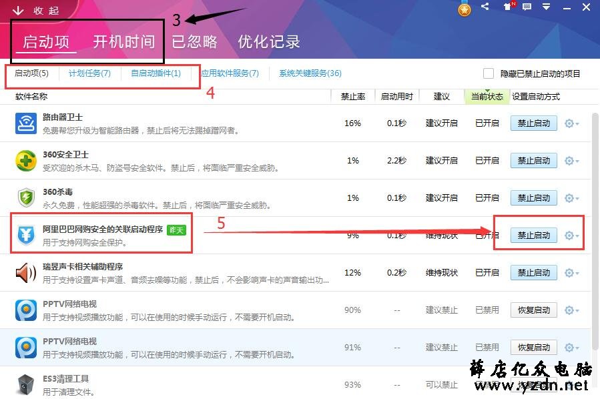Open the share icon in title bar
Image resolution: width=600 pixels, height=399 pixels.
click(485, 7)
